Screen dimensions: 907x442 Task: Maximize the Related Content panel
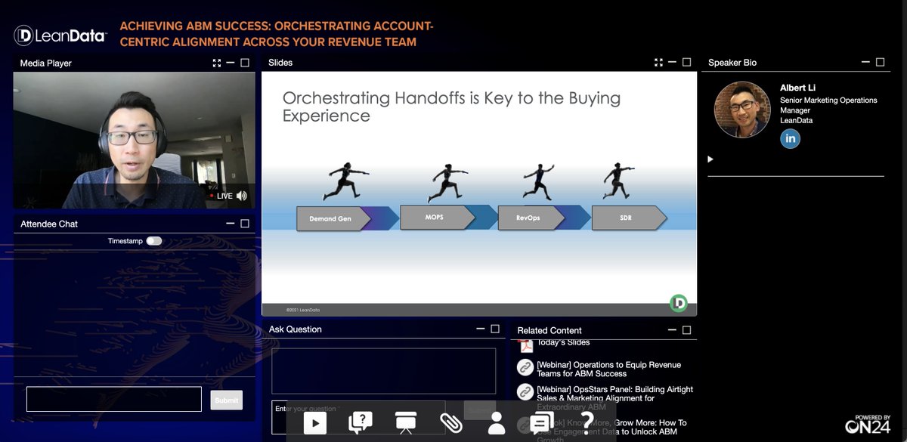[686, 330]
